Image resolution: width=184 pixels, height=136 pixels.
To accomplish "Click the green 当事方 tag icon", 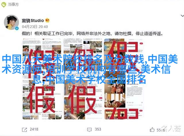I will 4,5.
